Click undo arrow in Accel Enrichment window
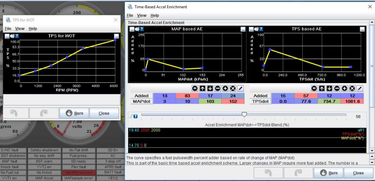This screenshot has height=181, width=375. [x=268, y=173]
